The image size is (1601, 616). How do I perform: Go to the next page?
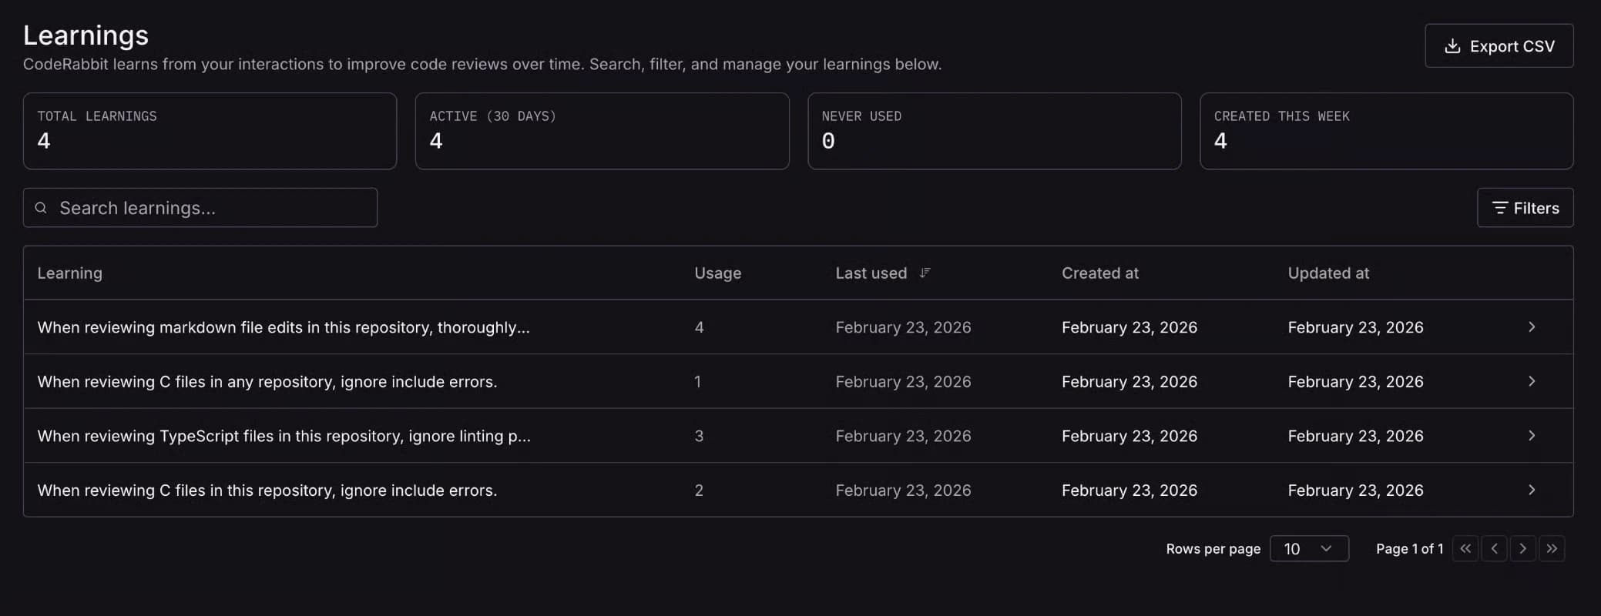[x=1522, y=548]
